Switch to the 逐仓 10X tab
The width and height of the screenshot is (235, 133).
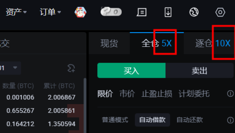coord(213,43)
